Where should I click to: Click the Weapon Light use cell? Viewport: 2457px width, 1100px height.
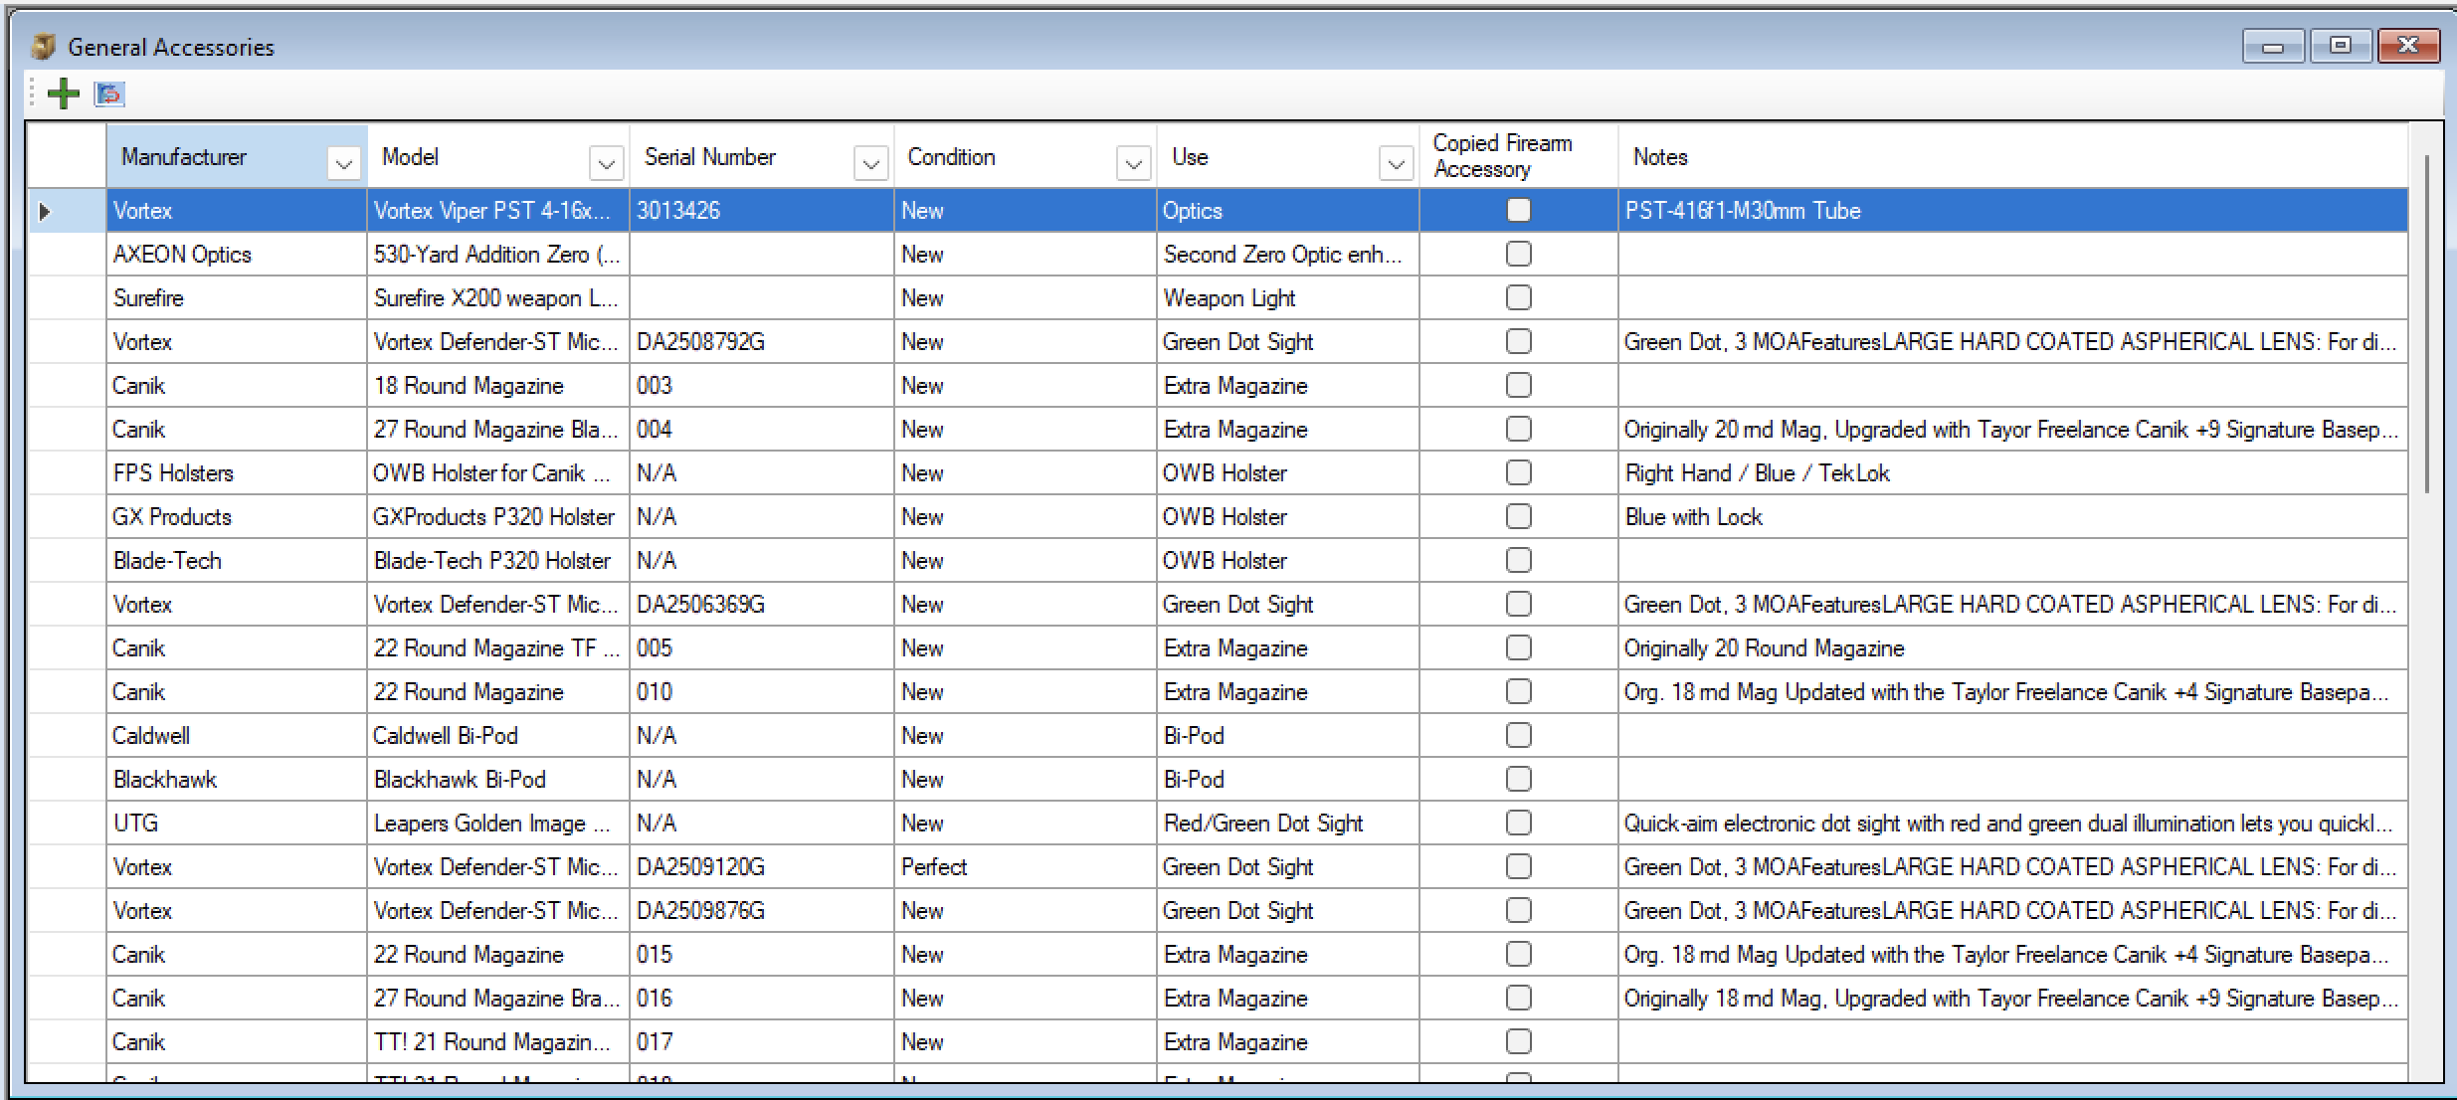1287,297
